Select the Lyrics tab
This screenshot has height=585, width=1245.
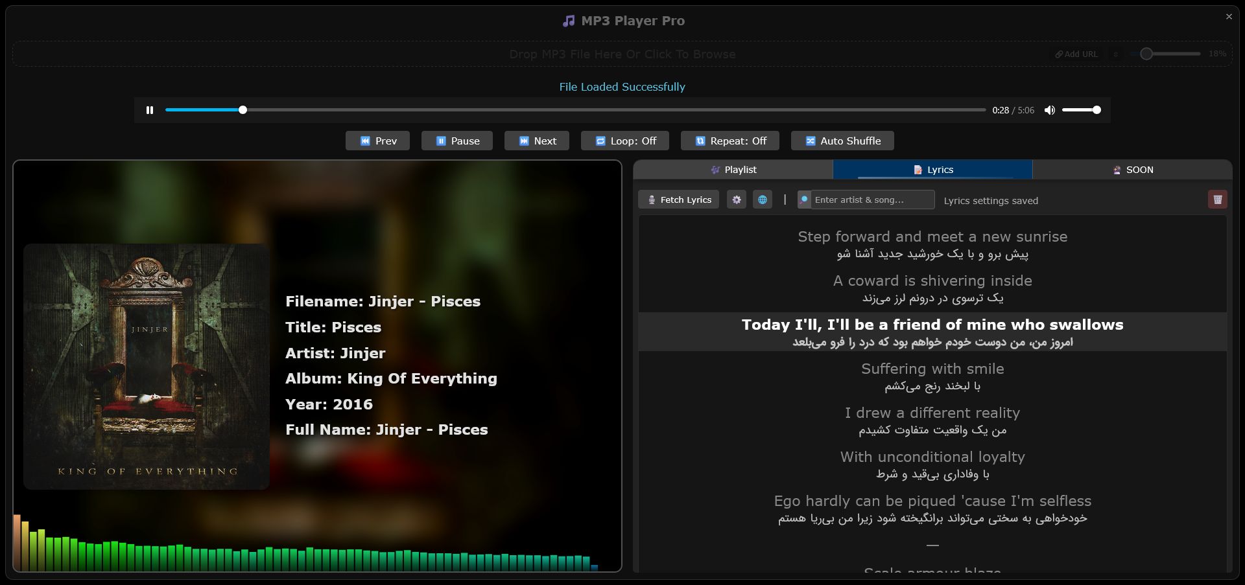tap(932, 169)
